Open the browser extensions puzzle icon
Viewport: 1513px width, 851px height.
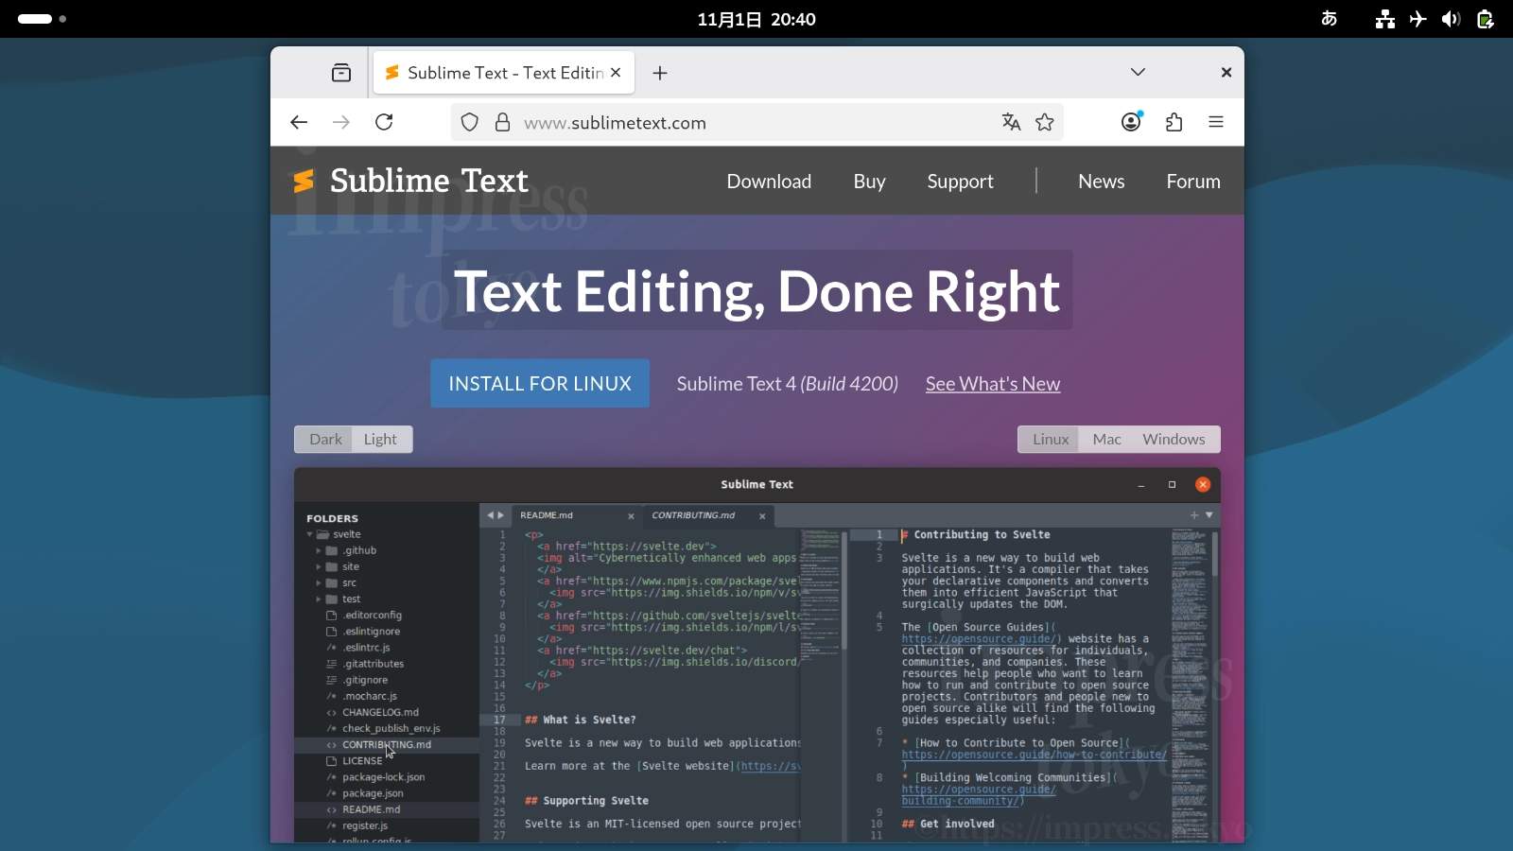click(1174, 122)
